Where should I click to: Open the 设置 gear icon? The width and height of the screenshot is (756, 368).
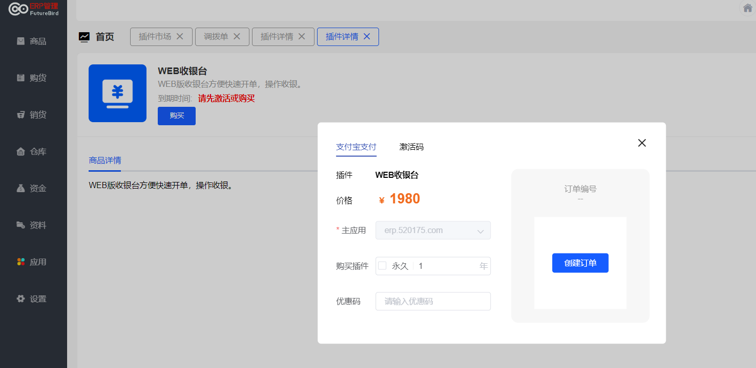(x=20, y=298)
